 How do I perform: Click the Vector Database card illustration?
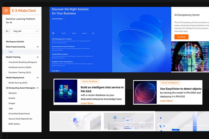(x=66, y=91)
